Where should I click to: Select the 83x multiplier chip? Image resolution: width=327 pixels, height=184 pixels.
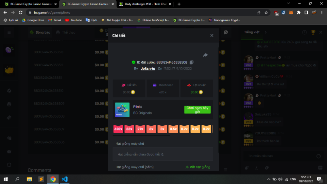(129, 129)
